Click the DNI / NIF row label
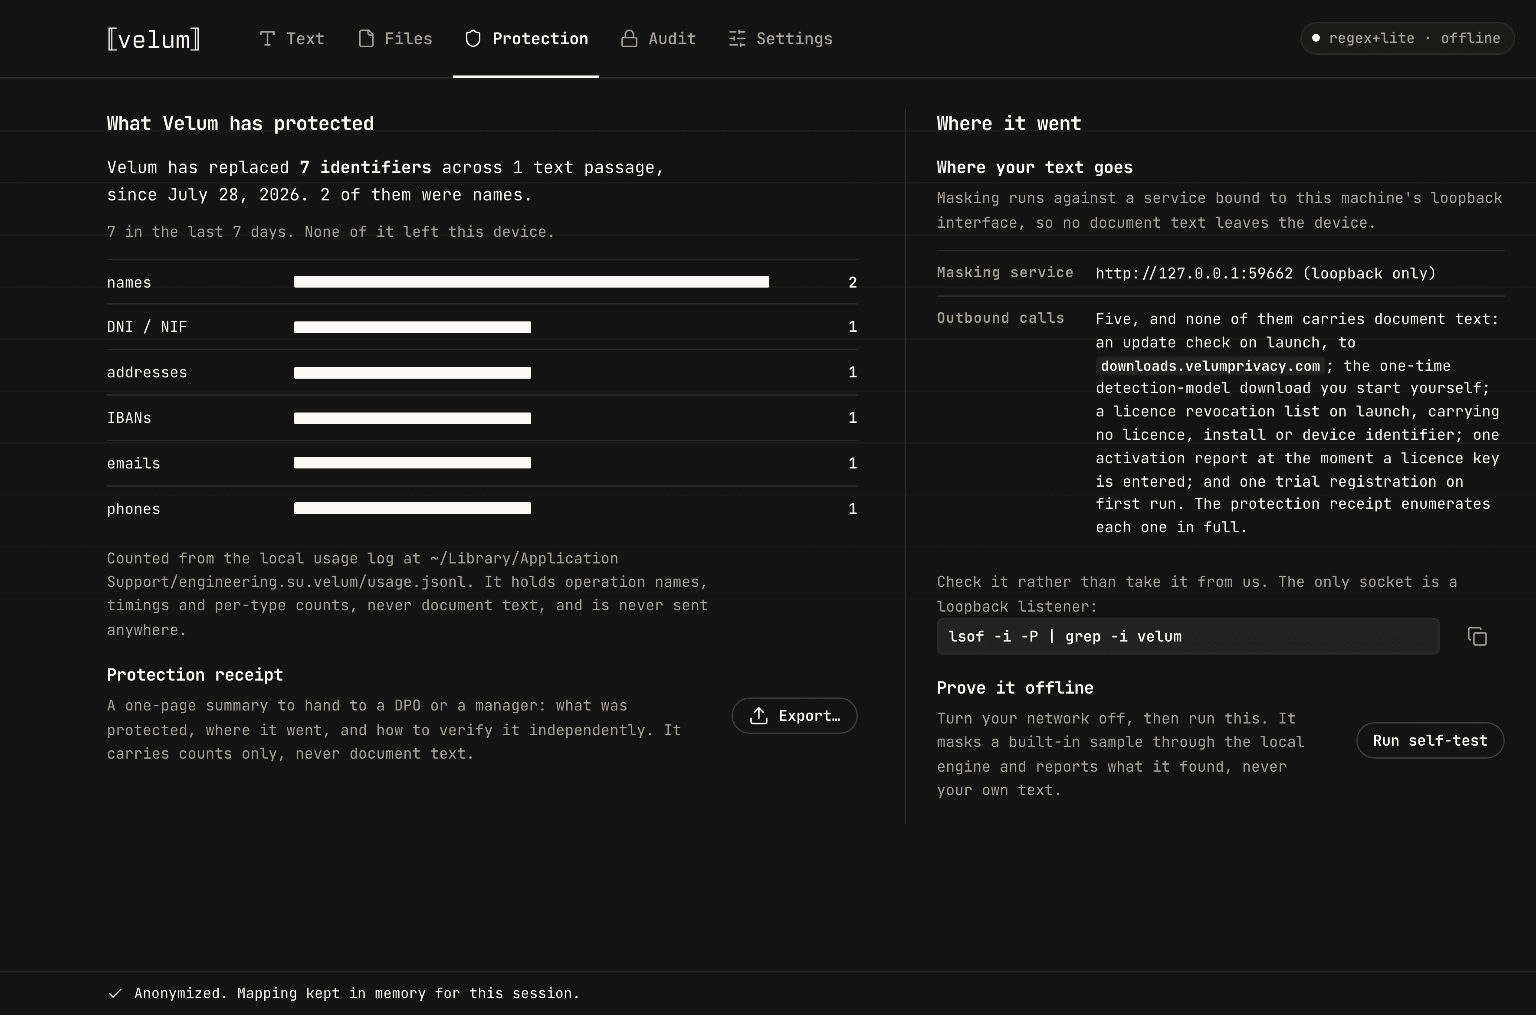The image size is (1536, 1015). click(147, 327)
